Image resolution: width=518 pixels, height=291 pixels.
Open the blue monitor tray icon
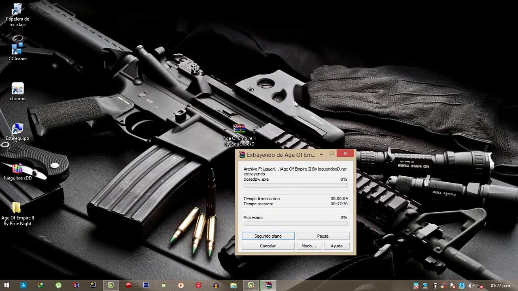coord(462,286)
